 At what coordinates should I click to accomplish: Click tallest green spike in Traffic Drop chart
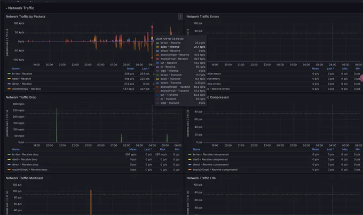[x=57, y=125]
